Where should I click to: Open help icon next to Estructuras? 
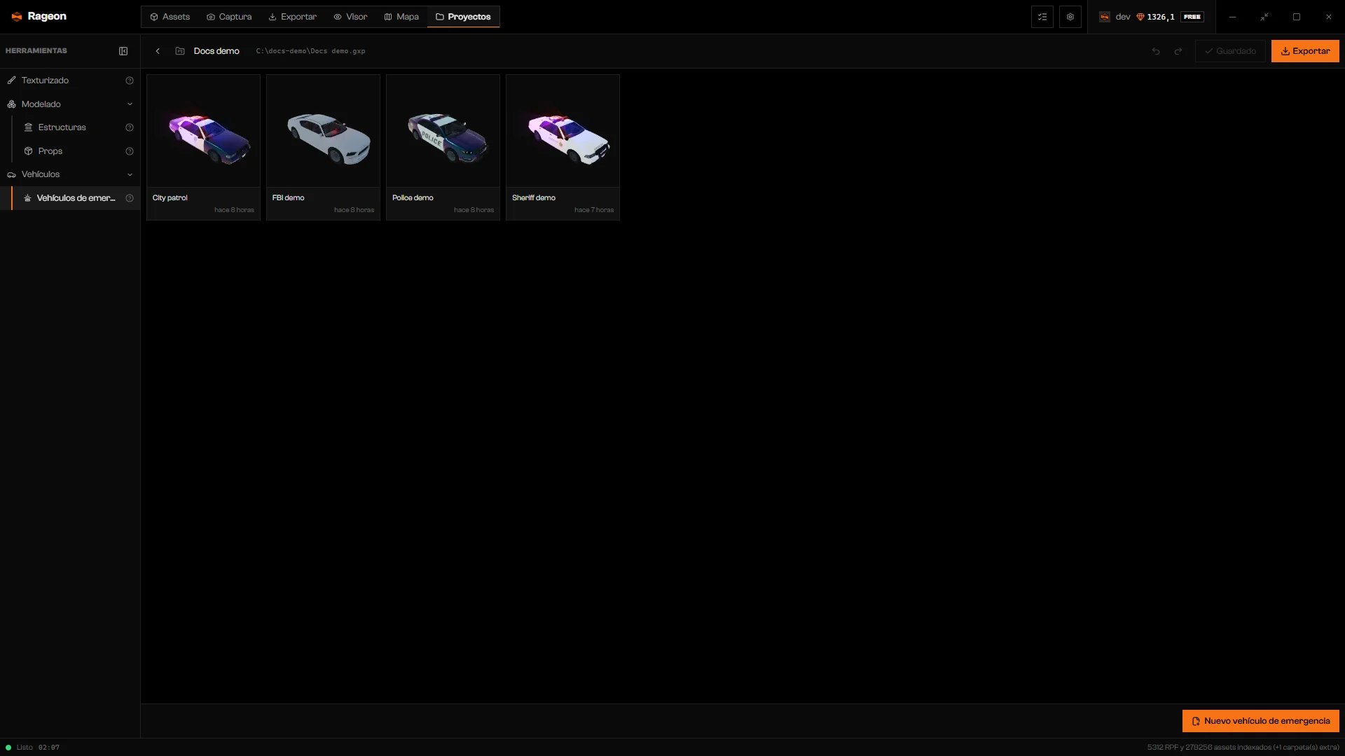click(x=130, y=127)
